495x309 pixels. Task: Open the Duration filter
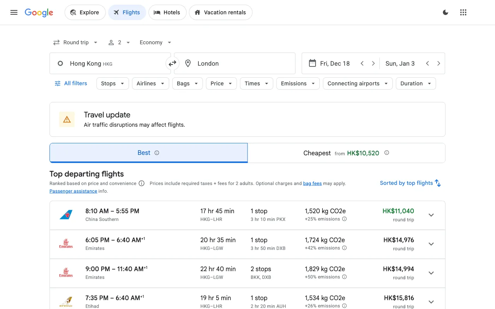coord(416,83)
